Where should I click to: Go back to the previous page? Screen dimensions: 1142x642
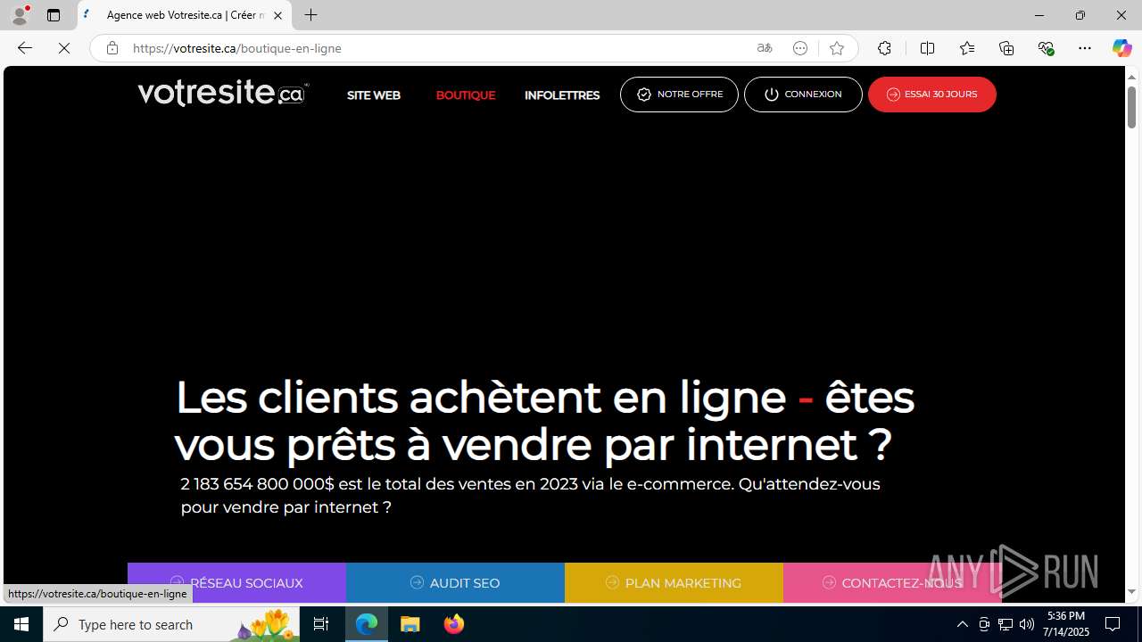tap(25, 48)
